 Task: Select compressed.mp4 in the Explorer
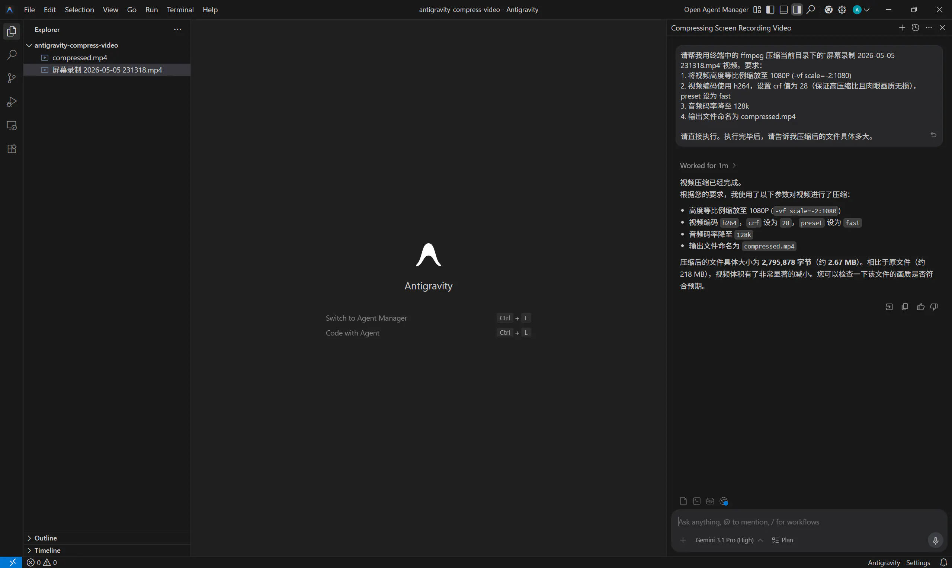click(107, 57)
